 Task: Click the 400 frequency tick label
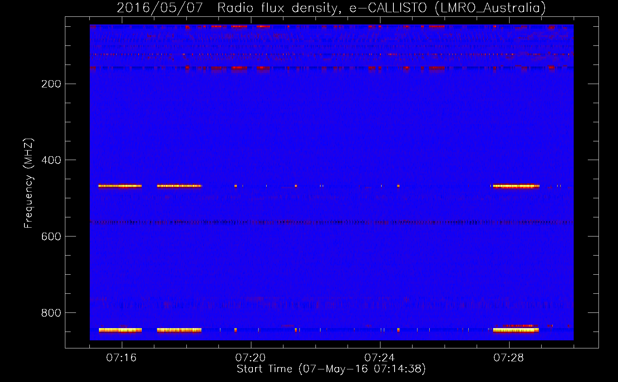[x=51, y=160]
